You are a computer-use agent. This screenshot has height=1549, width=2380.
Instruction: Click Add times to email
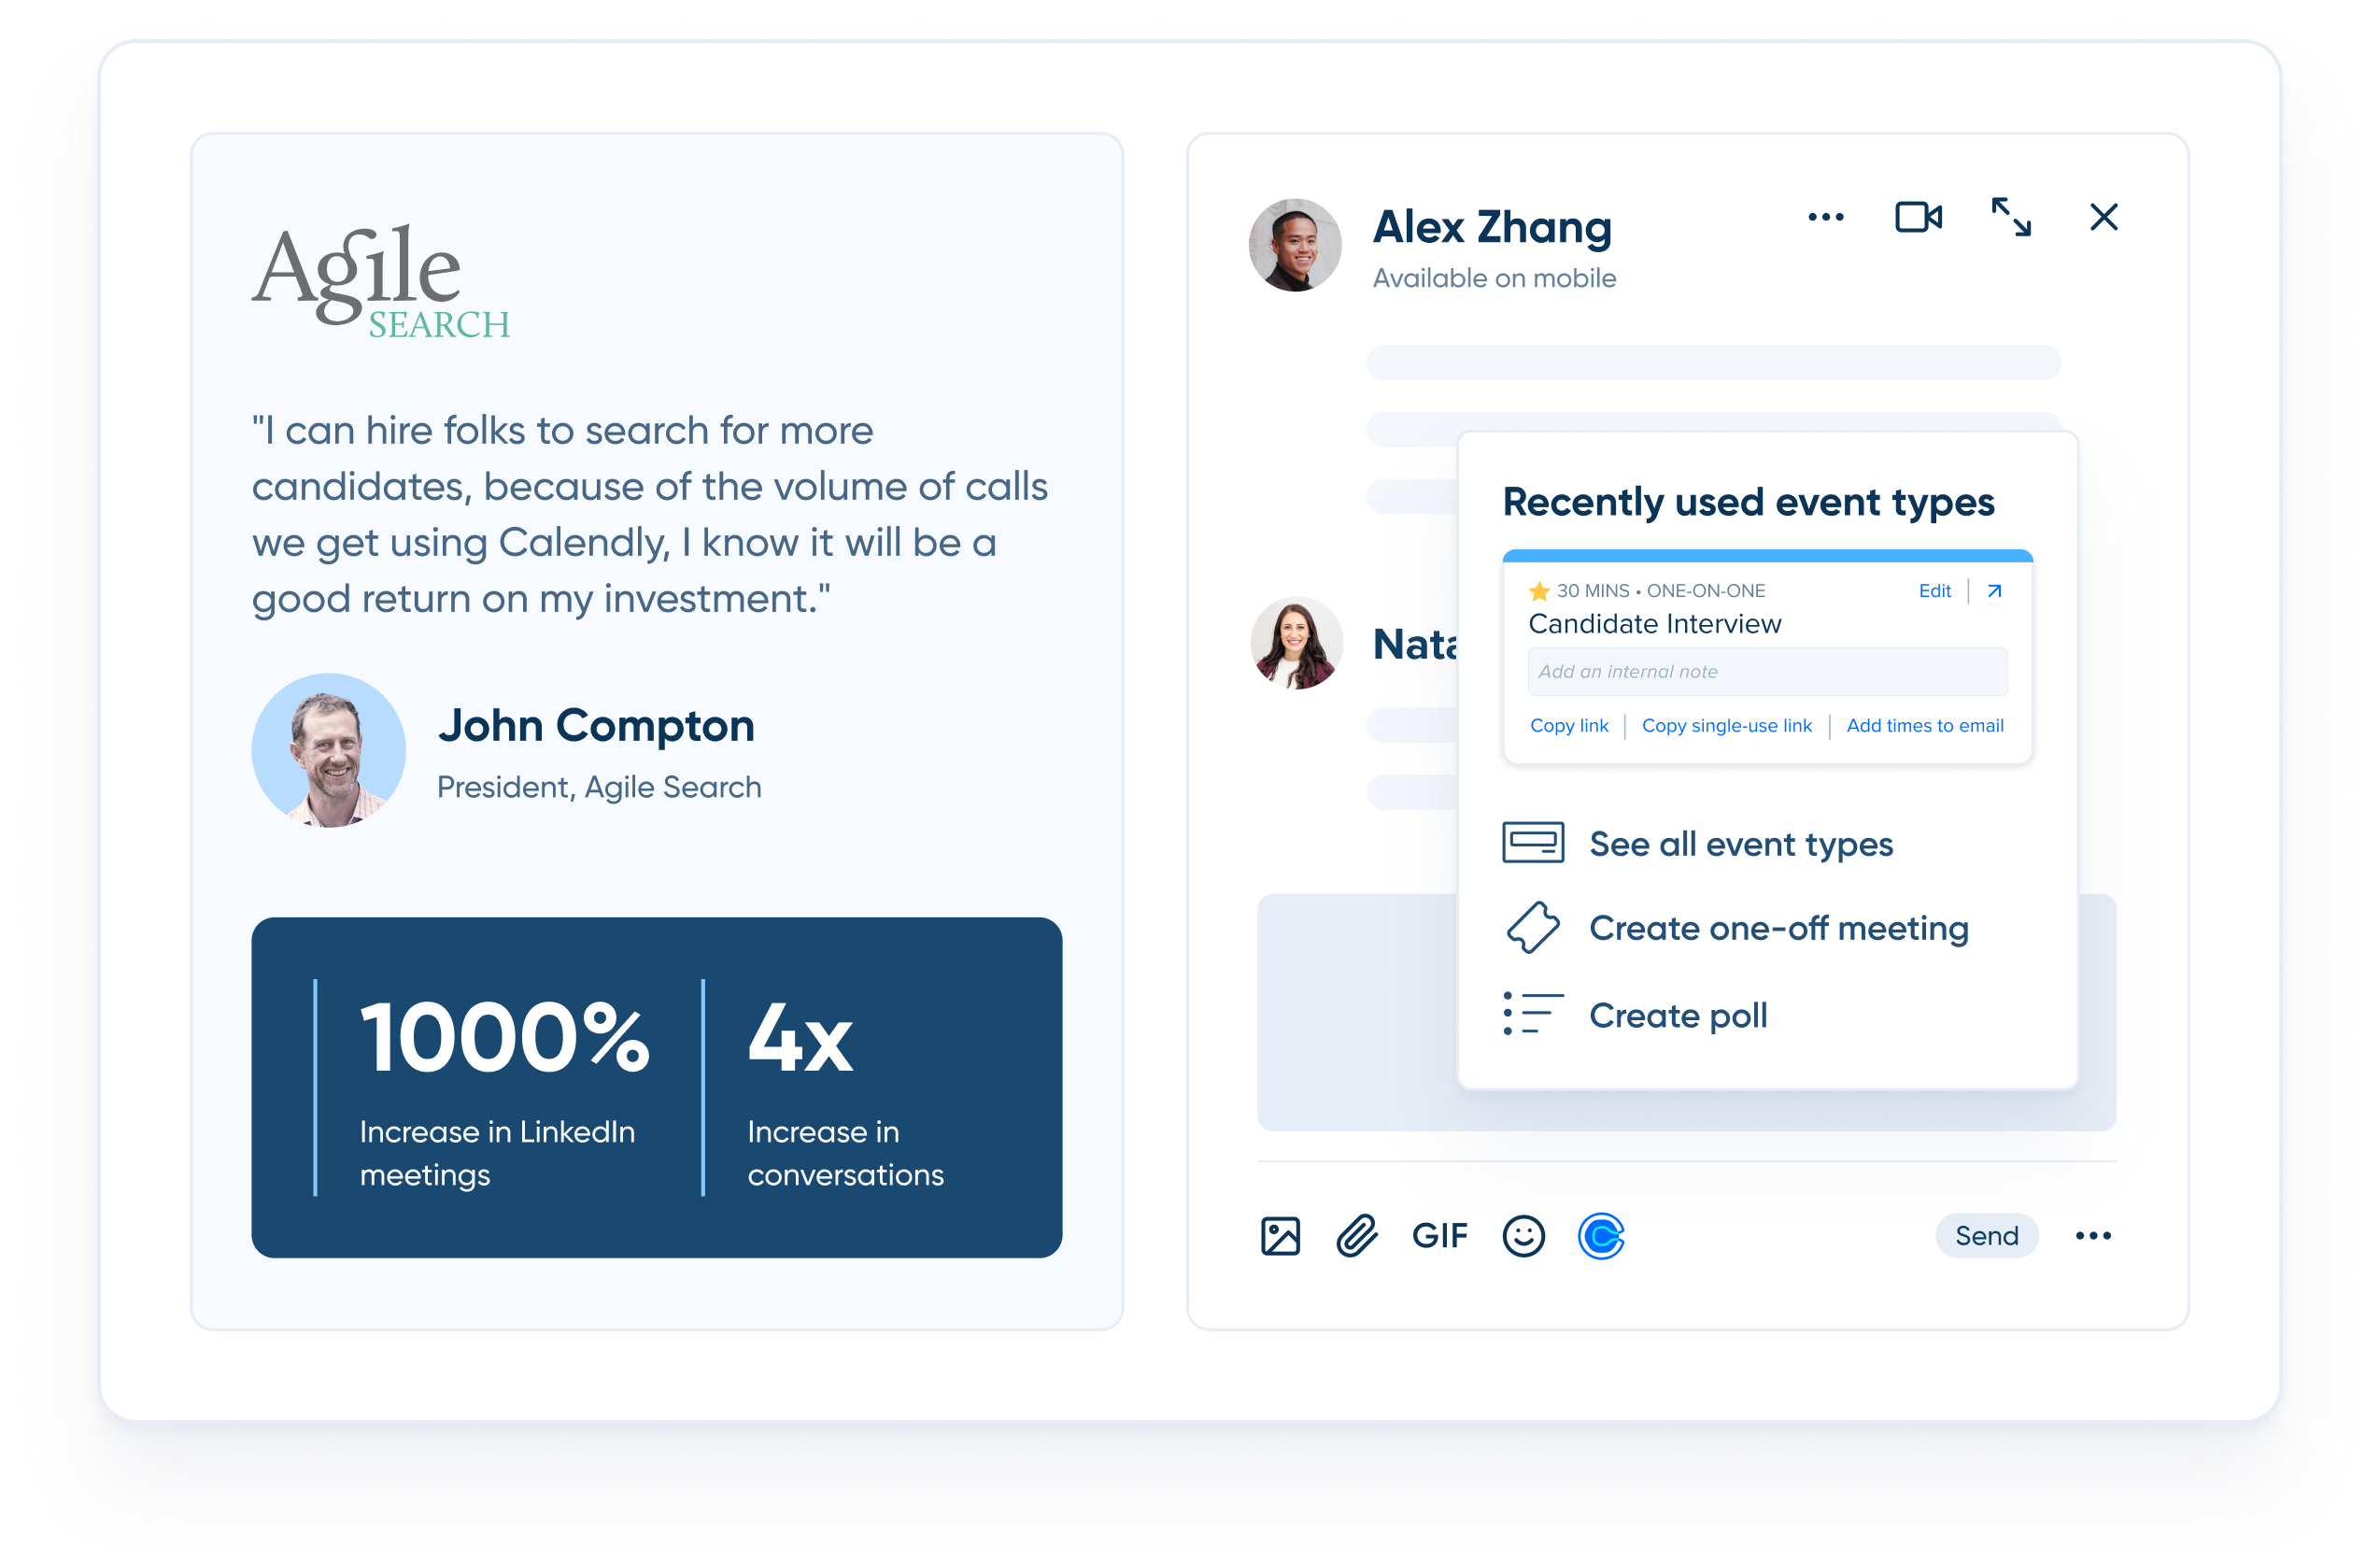pos(1924,726)
